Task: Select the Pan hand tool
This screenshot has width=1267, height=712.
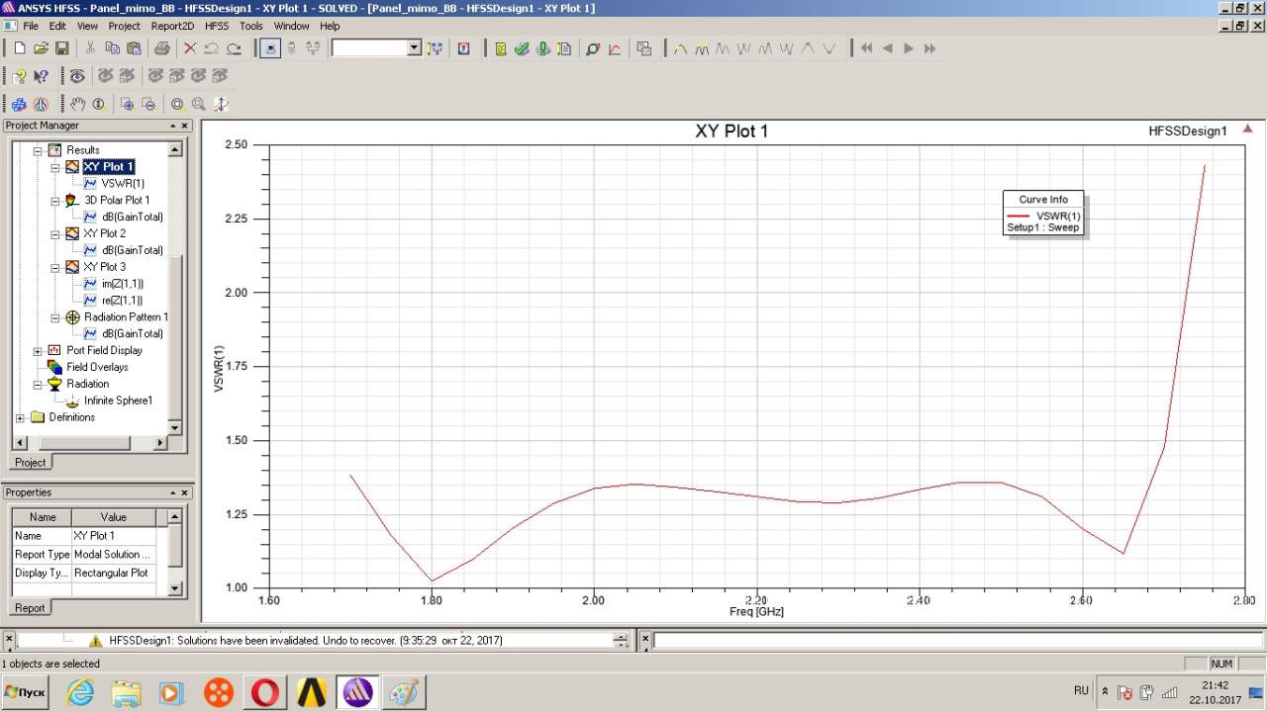Action: (77, 104)
